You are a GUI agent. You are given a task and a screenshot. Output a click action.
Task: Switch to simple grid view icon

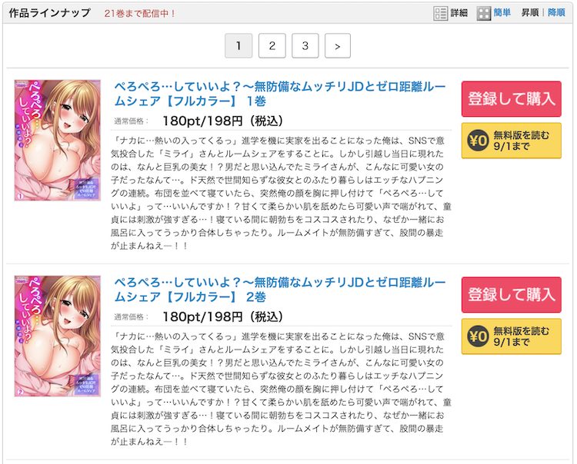484,14
